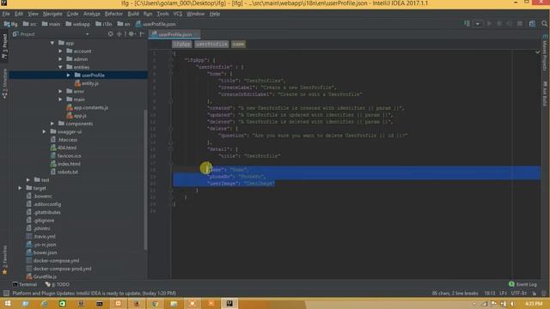Click the Search Everywhere magnifier icon

tap(544, 23)
